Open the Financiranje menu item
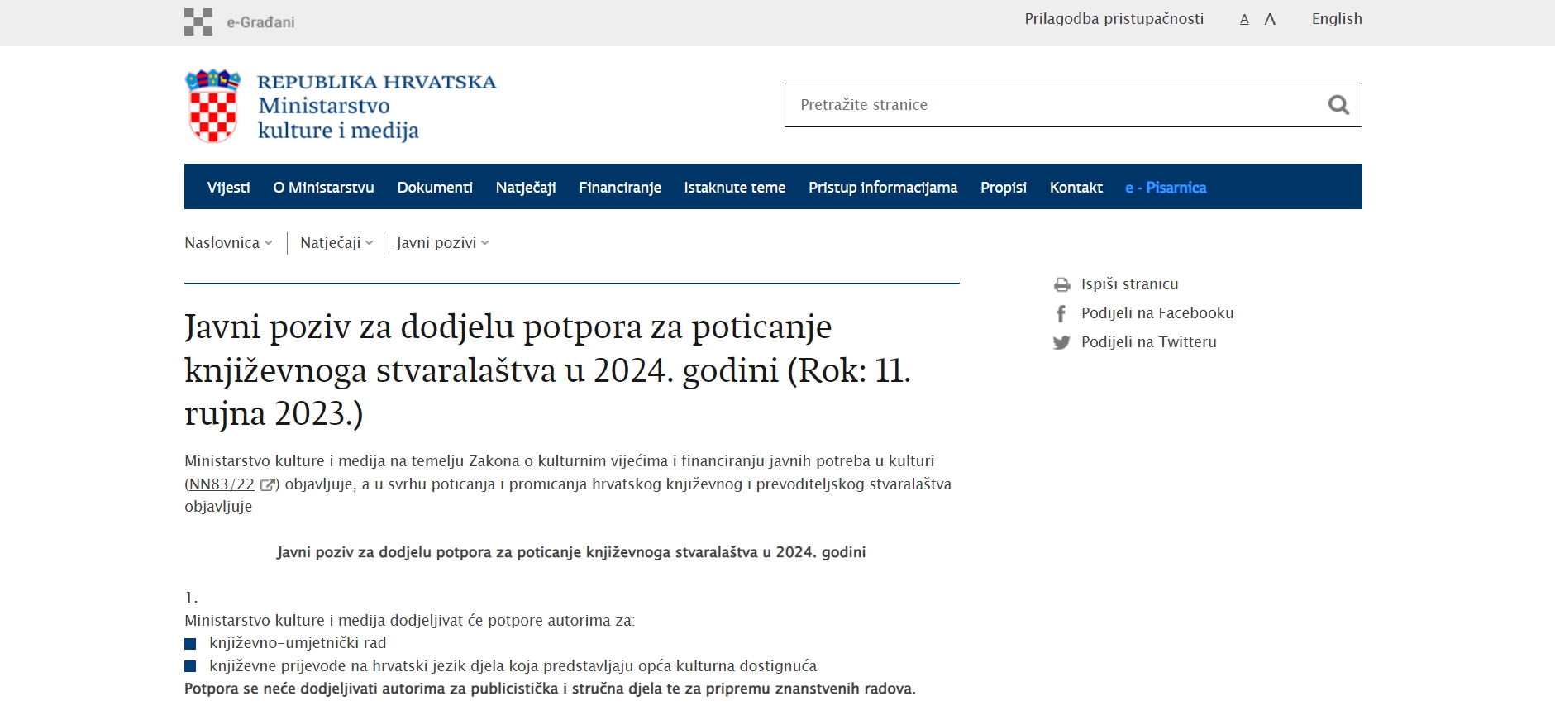 tap(619, 188)
